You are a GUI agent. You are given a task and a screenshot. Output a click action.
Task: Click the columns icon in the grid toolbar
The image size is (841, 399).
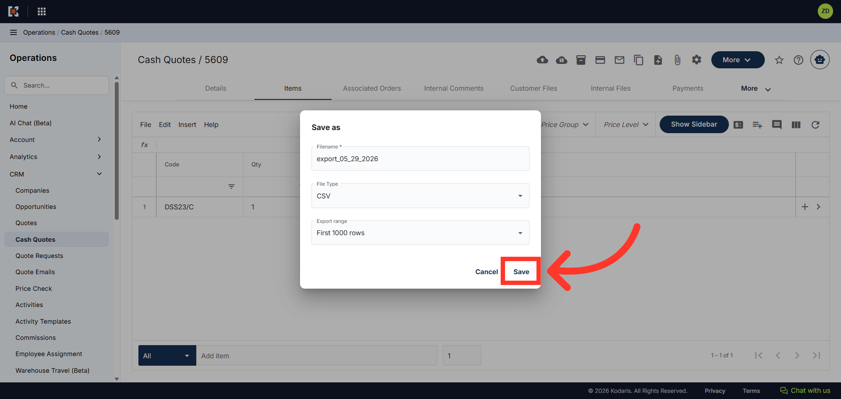[x=796, y=125]
